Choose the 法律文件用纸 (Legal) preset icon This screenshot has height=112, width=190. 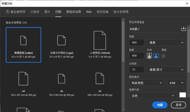click(x=61, y=40)
